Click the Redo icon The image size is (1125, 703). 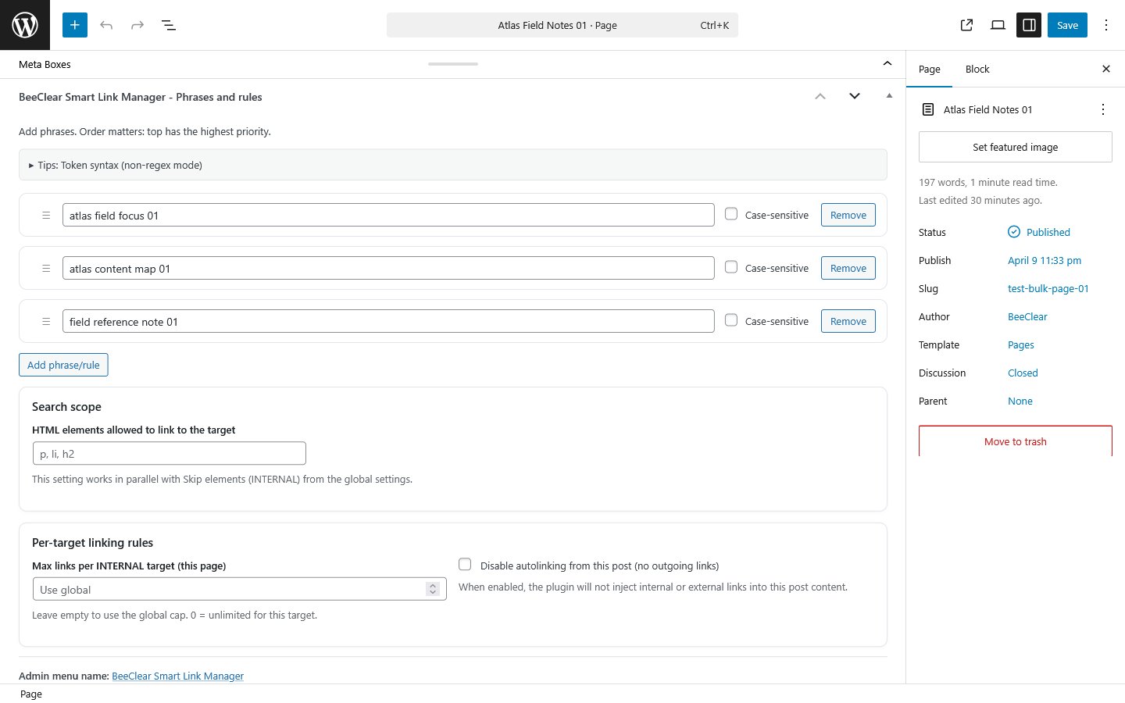pyautogui.click(x=137, y=24)
